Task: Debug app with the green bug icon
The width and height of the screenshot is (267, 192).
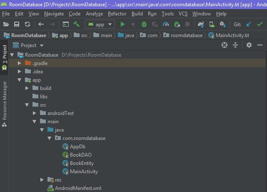Action: pyautogui.click(x=144, y=24)
